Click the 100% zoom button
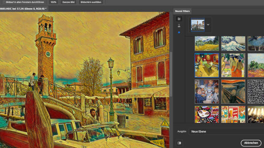This screenshot has height=148, width=264. coord(53,2)
